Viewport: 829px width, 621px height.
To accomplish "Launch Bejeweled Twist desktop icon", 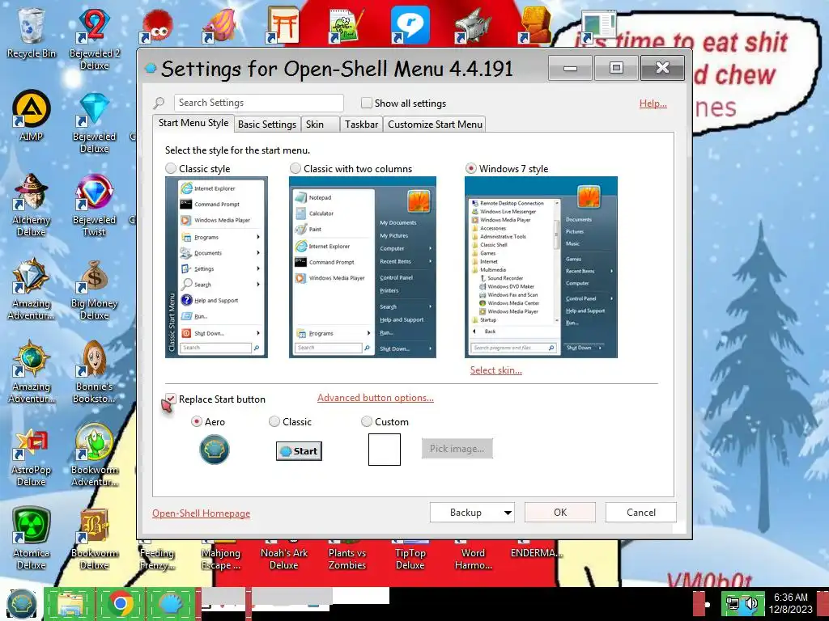I will point(94,205).
